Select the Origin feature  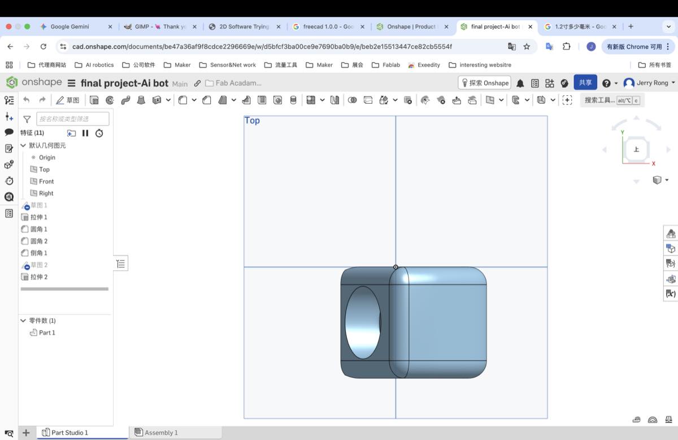pyautogui.click(x=47, y=157)
